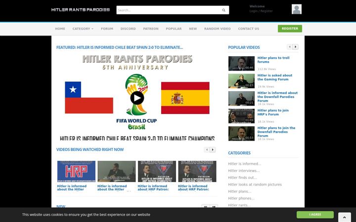Click the Theolovedone patron video thumbnail

tap(197, 172)
